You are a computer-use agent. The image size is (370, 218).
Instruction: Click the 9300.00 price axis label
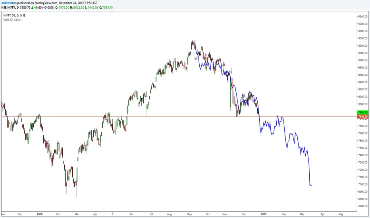click(363, 17)
